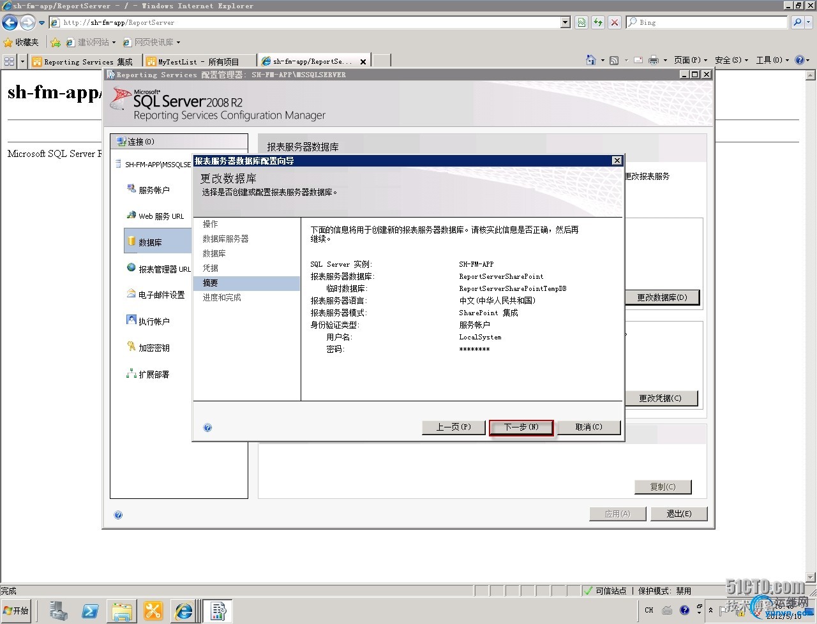
Task: Open the IE quick tabs grid icon
Action: click(9, 61)
